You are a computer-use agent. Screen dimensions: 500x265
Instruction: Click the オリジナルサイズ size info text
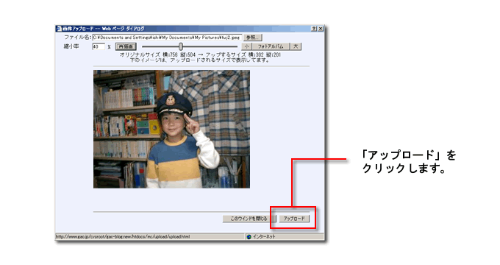[200, 55]
